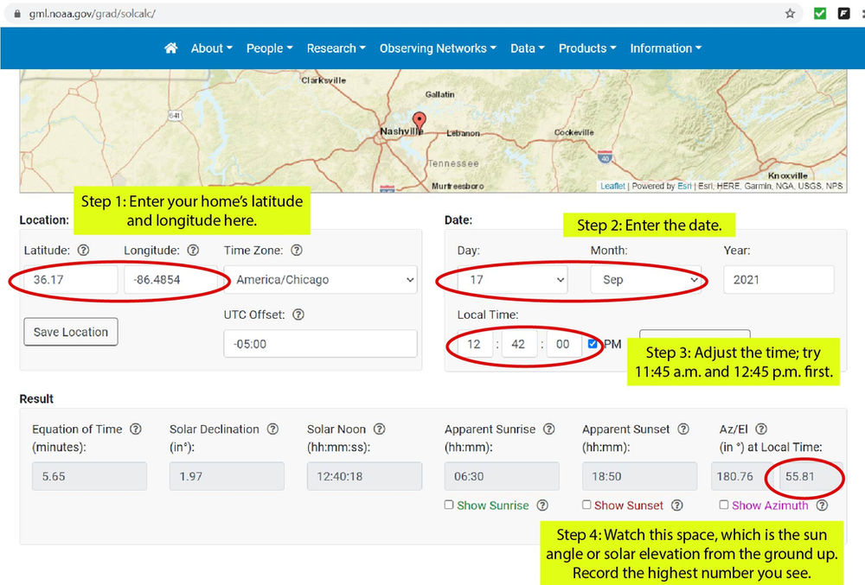Open the Time Zone America/Chicago dropdown
Image resolution: width=865 pixels, height=585 pixels.
321,280
